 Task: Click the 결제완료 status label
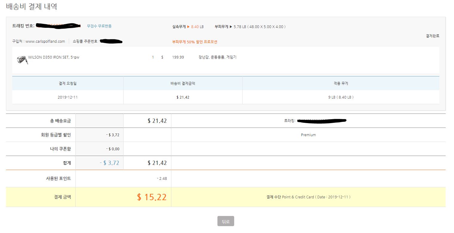coord(432,36)
